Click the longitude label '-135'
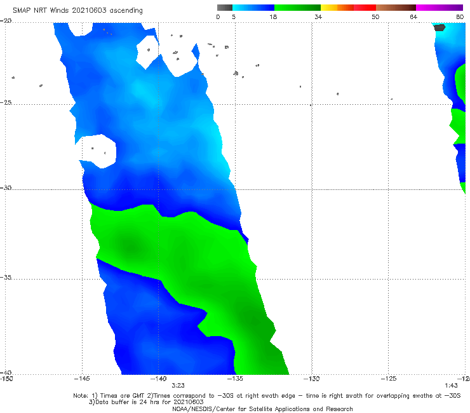Viewport: 470px width, 413px height. [x=235, y=379]
